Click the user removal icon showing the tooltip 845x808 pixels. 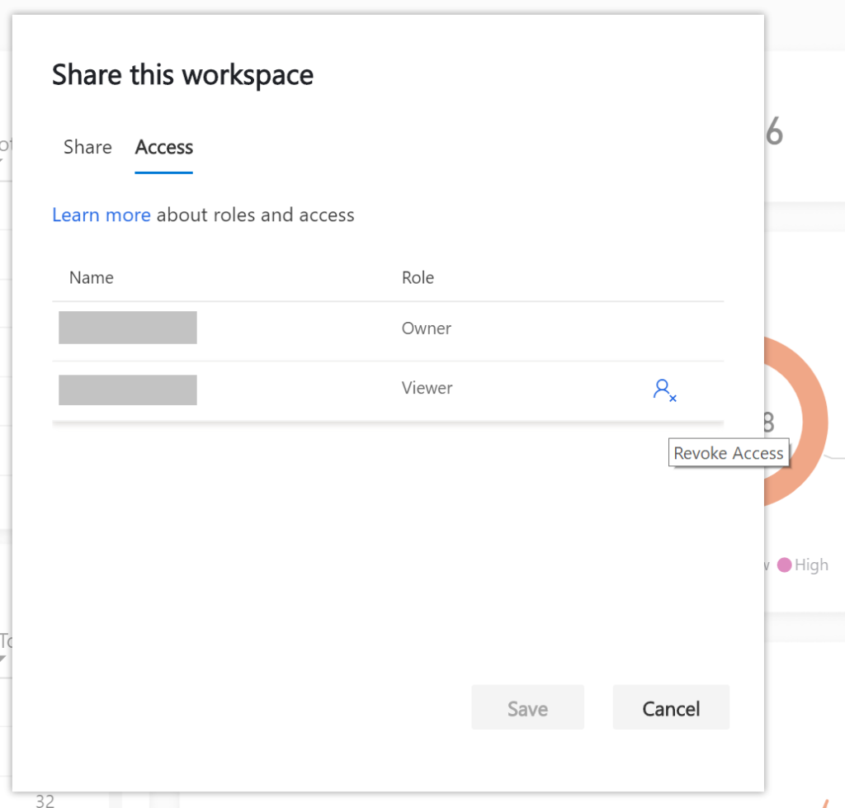[664, 390]
